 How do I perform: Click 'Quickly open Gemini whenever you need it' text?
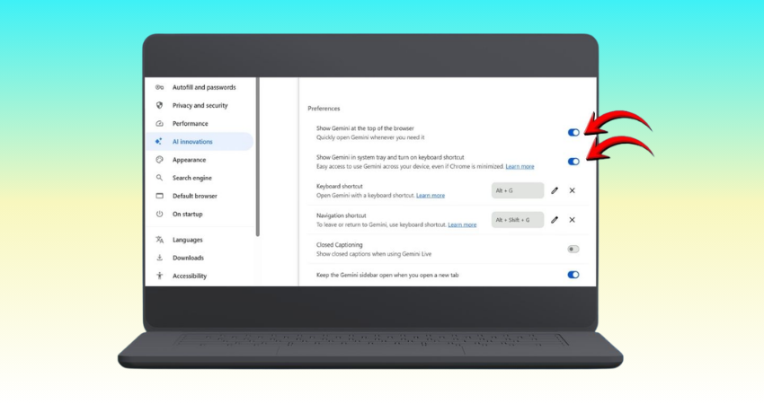(370, 137)
